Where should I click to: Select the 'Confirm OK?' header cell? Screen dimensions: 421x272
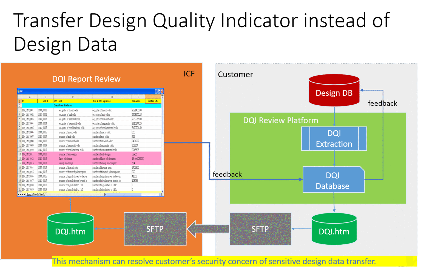153,101
